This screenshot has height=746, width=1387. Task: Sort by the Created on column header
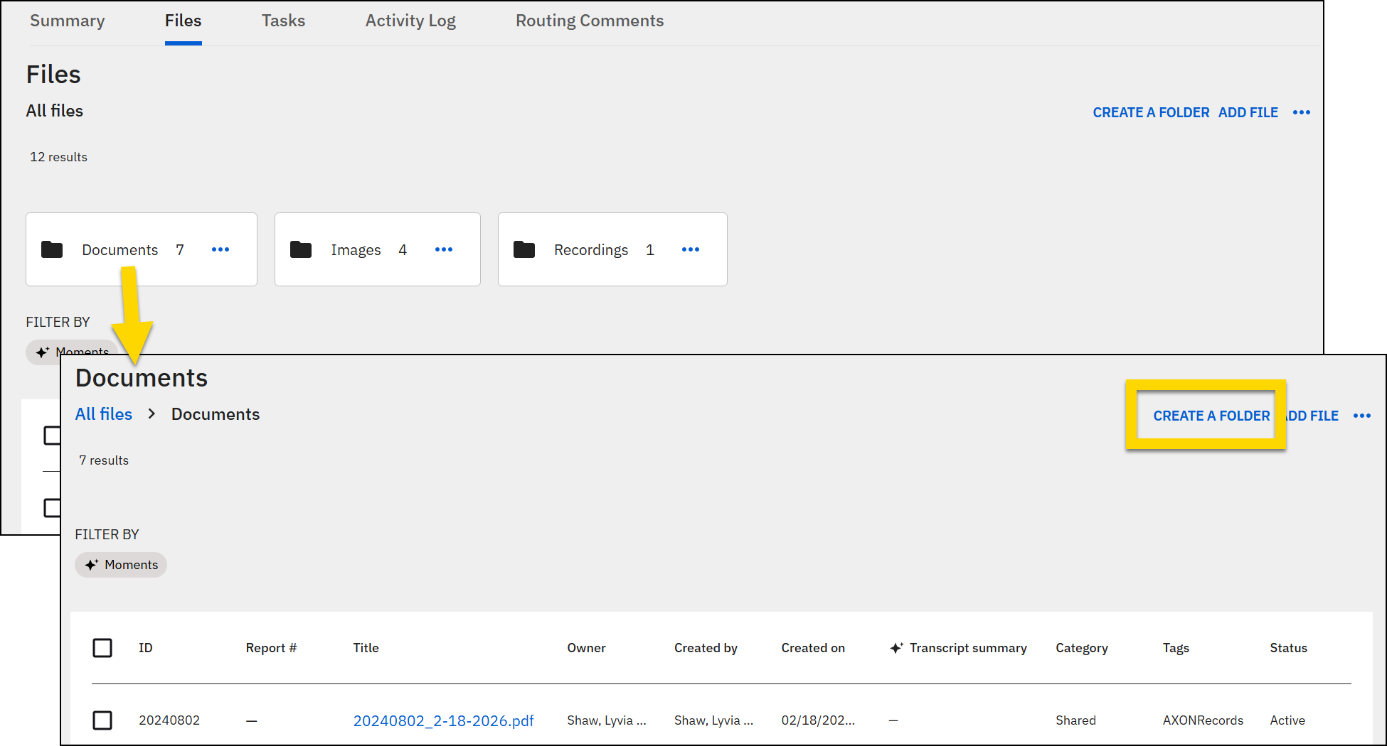click(x=813, y=648)
